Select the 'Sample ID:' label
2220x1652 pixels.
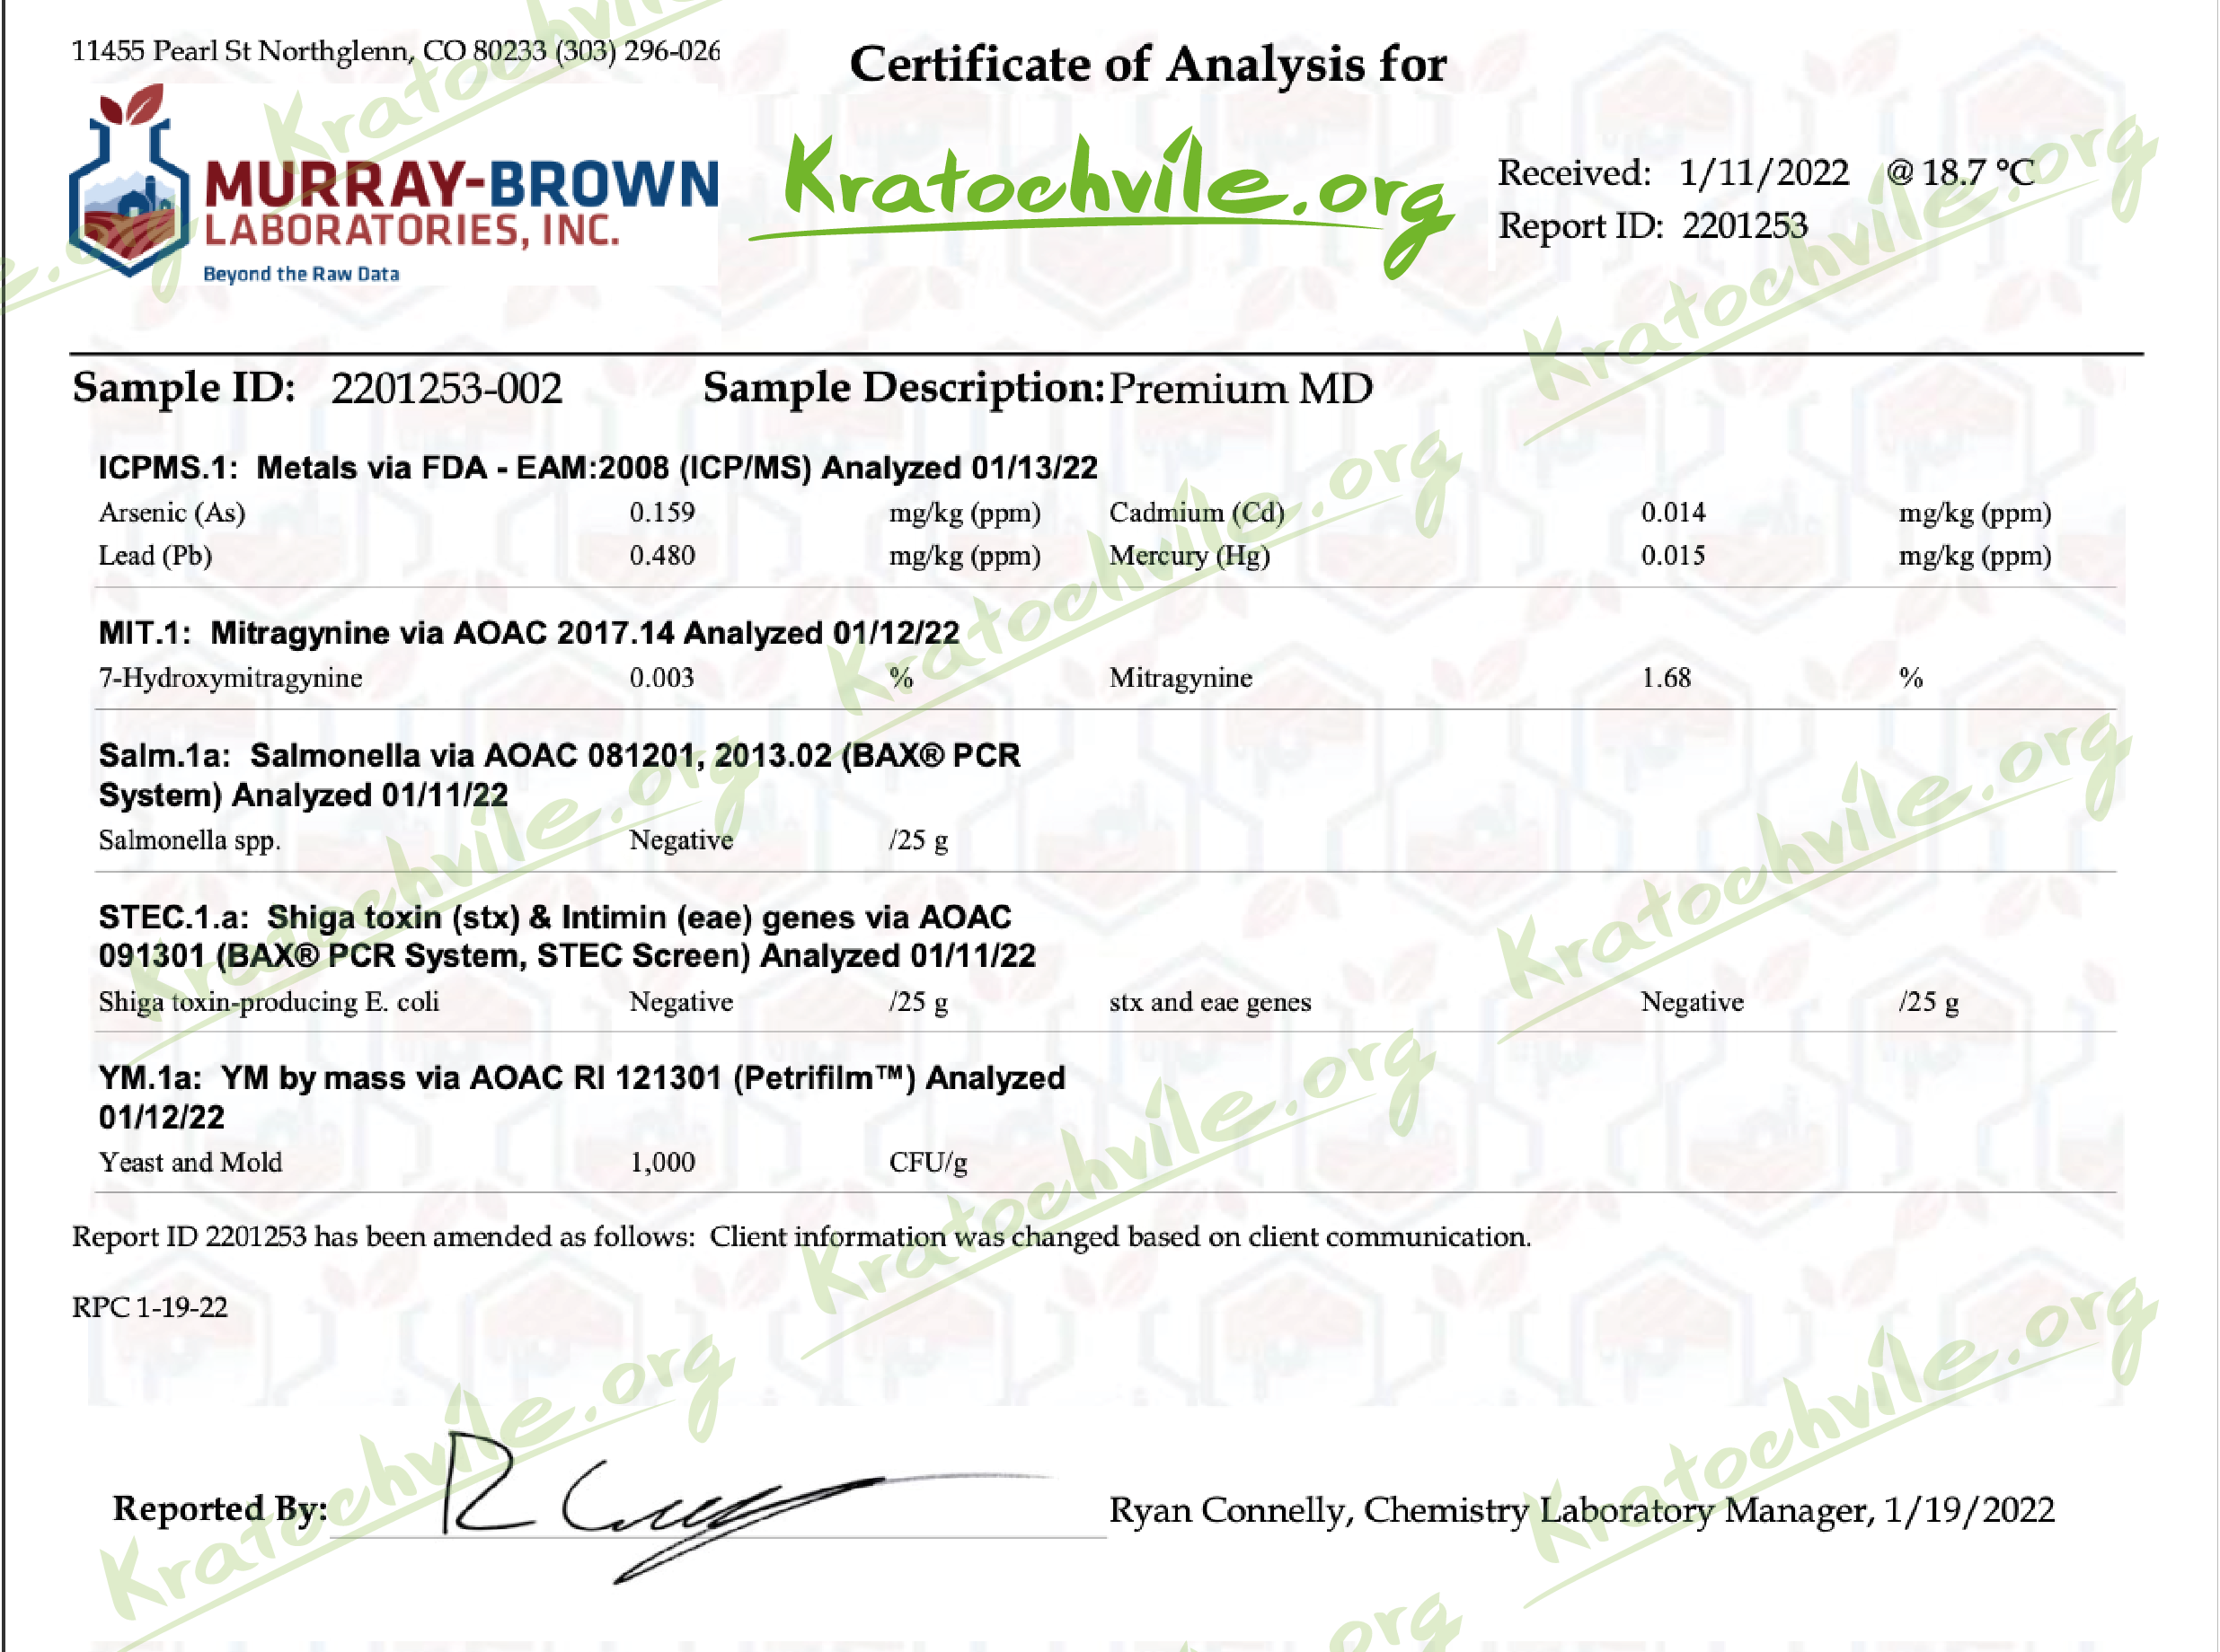coord(184,388)
